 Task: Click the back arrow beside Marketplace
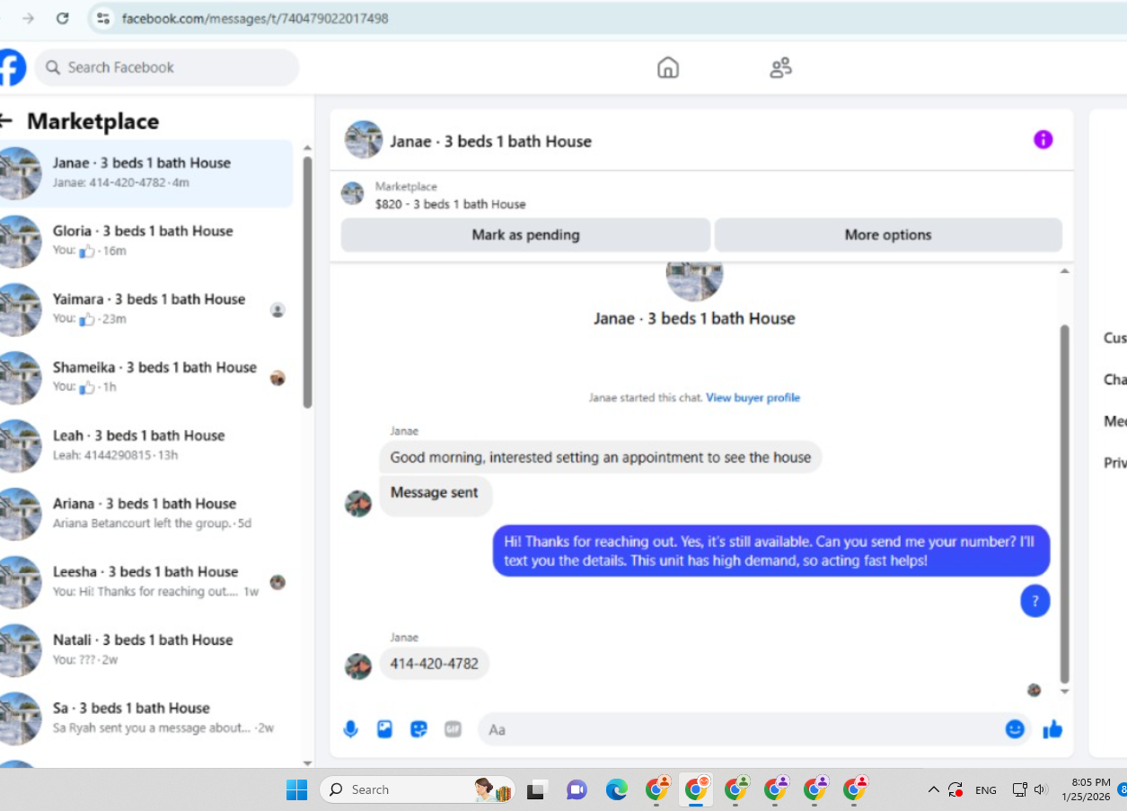6,121
